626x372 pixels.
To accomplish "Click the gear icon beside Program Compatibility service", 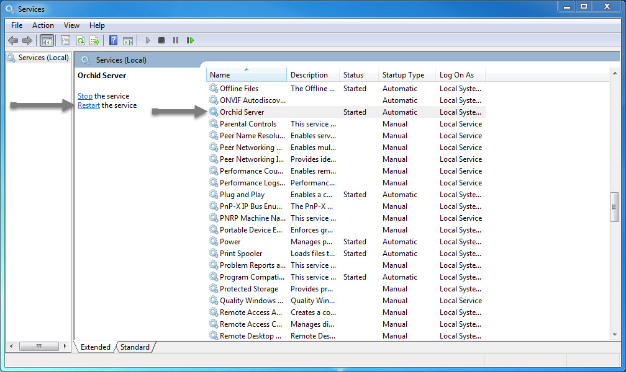I will pyautogui.click(x=214, y=277).
